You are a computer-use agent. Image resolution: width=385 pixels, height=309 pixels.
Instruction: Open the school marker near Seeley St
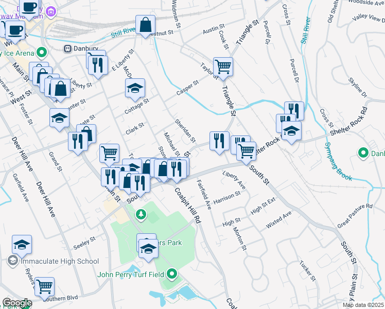[22, 244]
